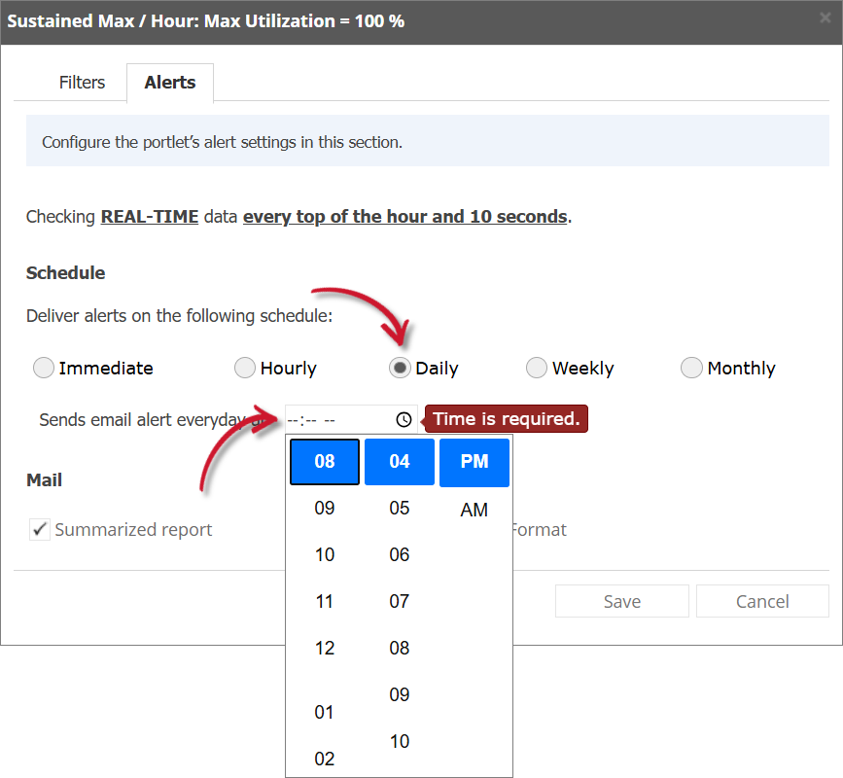Select the Hourly schedule option

pos(244,368)
